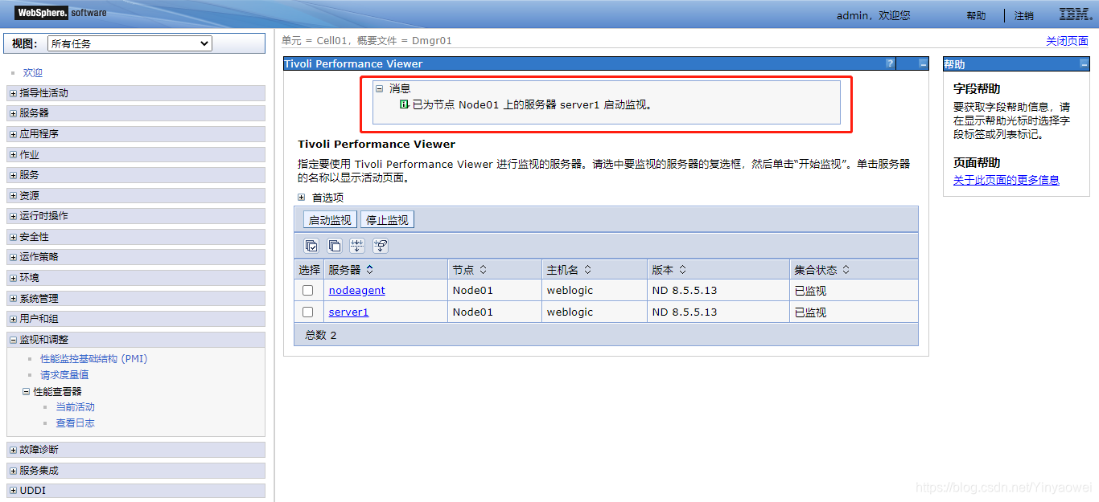This screenshot has height=502, width=1099.
Task: Select all rows with the select-all icon
Action: click(x=311, y=246)
